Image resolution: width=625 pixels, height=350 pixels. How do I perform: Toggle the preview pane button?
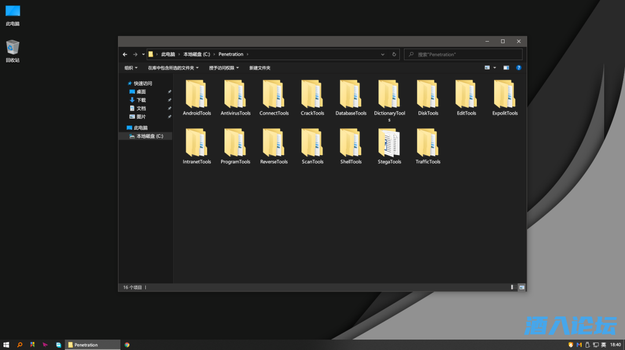(x=506, y=68)
